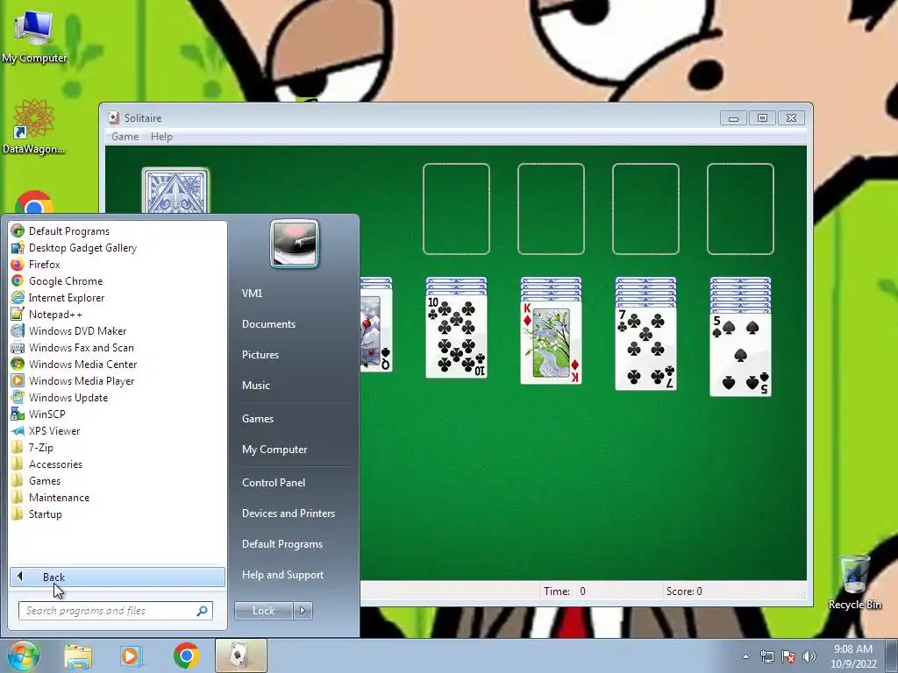The image size is (898, 673).
Task: Launch Windows Media Player from the list
Action: [x=118, y=380]
